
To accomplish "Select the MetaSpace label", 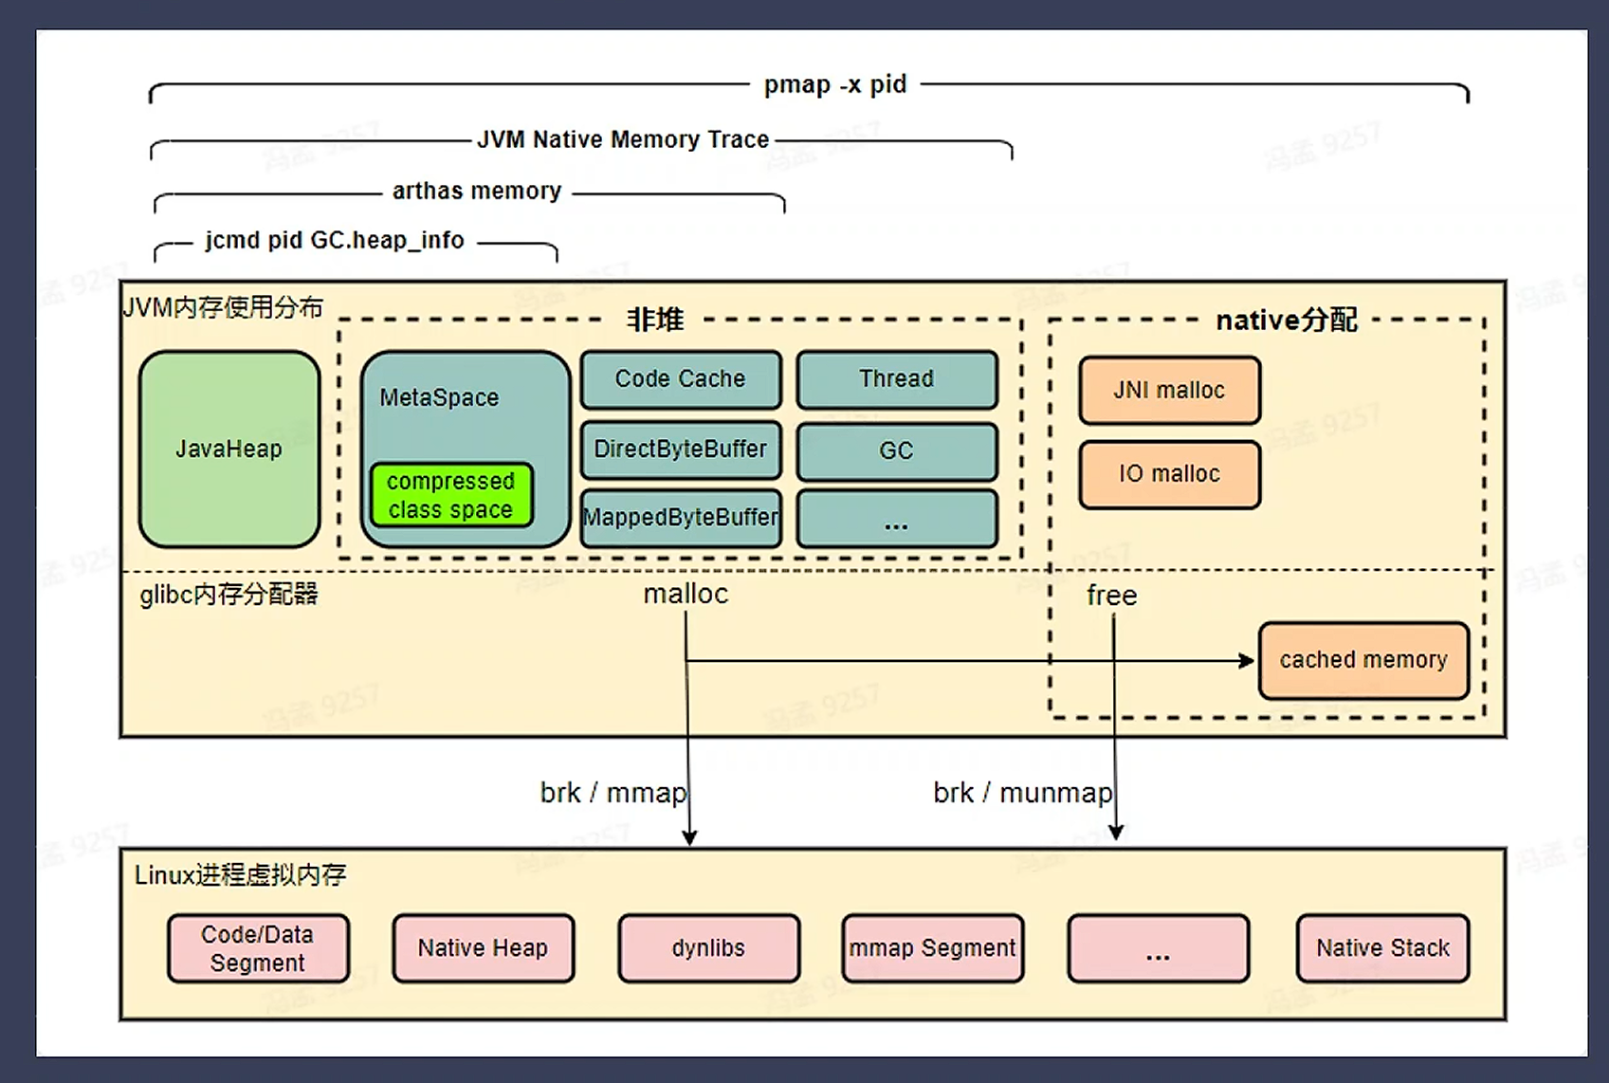I will pos(439,397).
